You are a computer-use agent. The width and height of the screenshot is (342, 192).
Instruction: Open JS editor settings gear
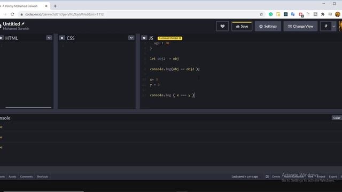click(x=144, y=38)
